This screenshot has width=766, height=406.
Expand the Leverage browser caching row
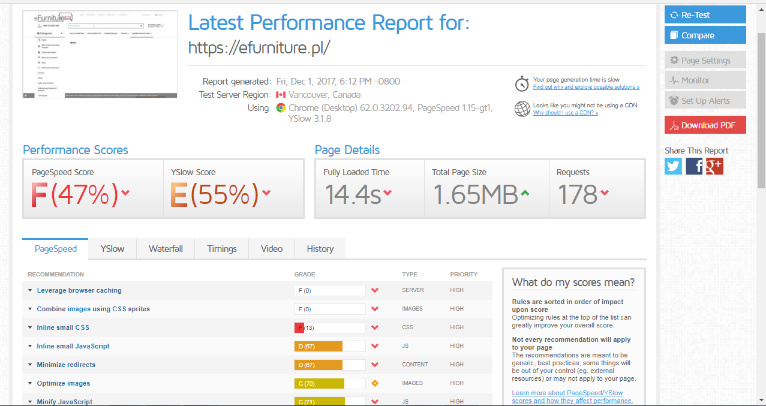click(30, 291)
